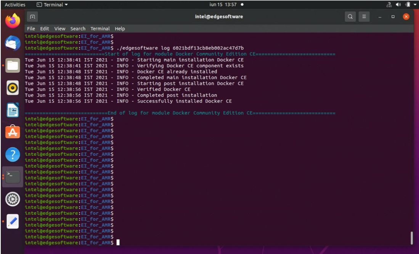Image resolution: width=419 pixels, height=254 pixels.
Task: Minimize the terminal window
Action: coord(380,16)
